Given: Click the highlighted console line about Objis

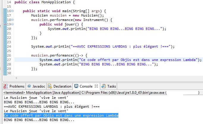Looking at the screenshot, I should (x=61, y=115).
